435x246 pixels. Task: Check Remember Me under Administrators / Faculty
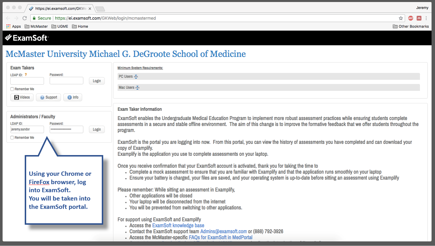tap(12, 138)
